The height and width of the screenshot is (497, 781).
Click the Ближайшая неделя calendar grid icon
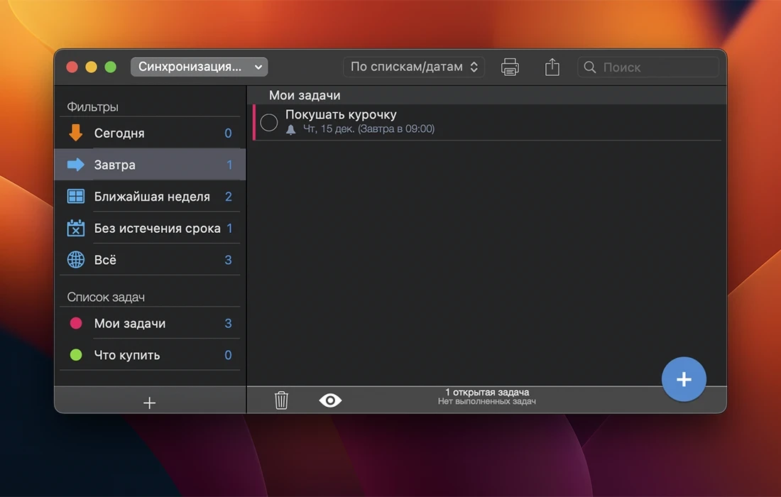pyautogui.click(x=75, y=197)
